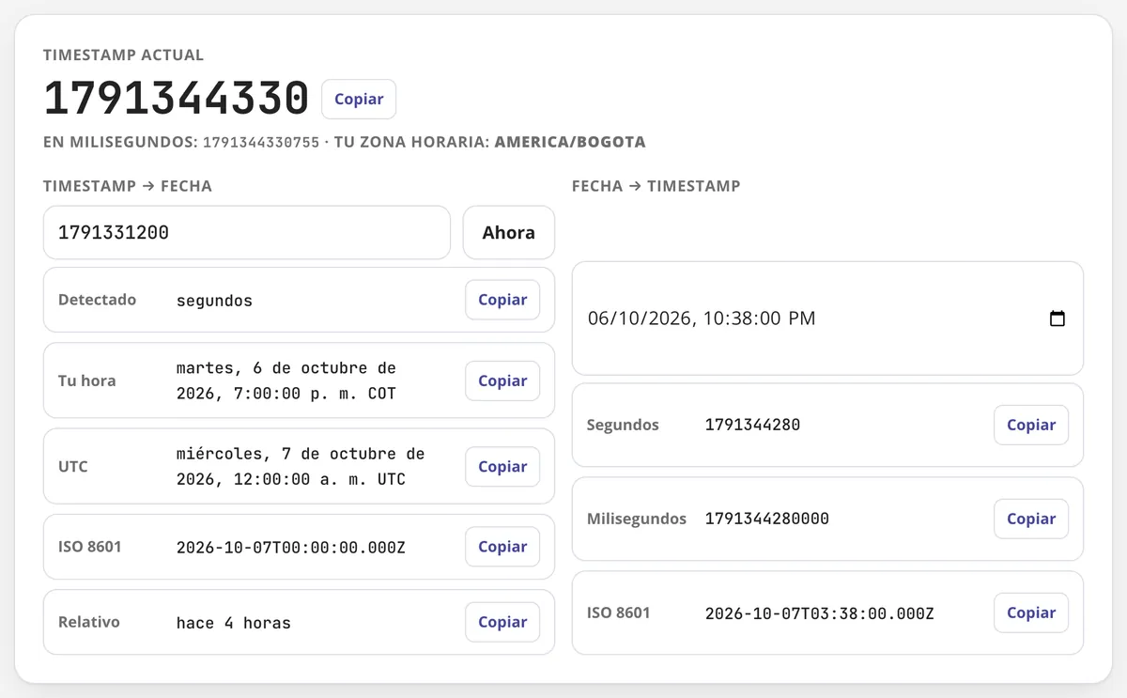1127x698 pixels.
Task: Copy the right-panel ISO 8601 value 2026-10-07T03:38:00.000Z
Action: click(x=1031, y=613)
